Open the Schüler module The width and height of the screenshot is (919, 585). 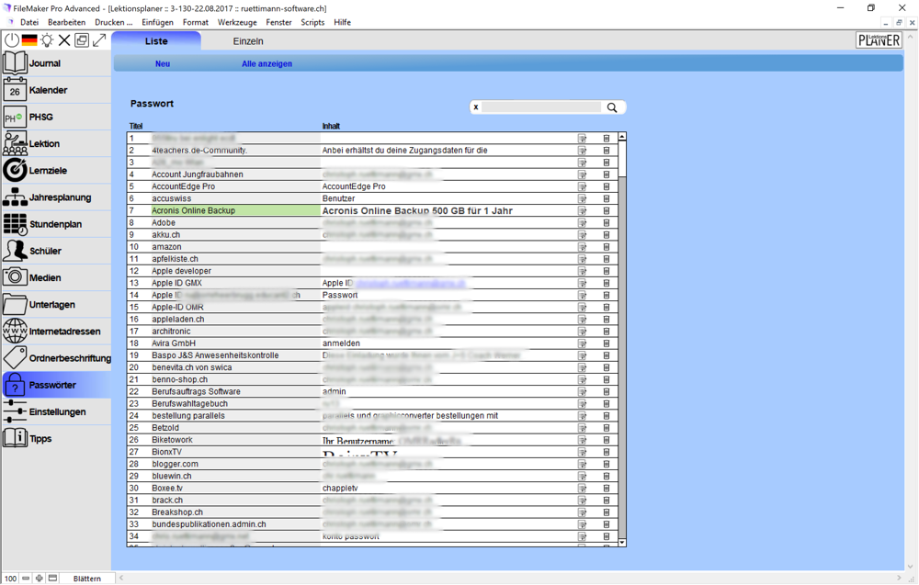(x=56, y=251)
